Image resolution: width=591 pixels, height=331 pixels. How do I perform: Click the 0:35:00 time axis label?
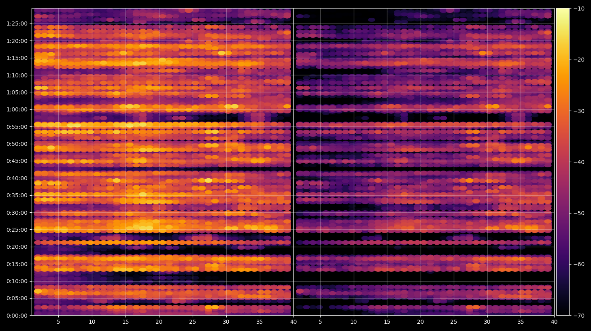tap(17, 195)
